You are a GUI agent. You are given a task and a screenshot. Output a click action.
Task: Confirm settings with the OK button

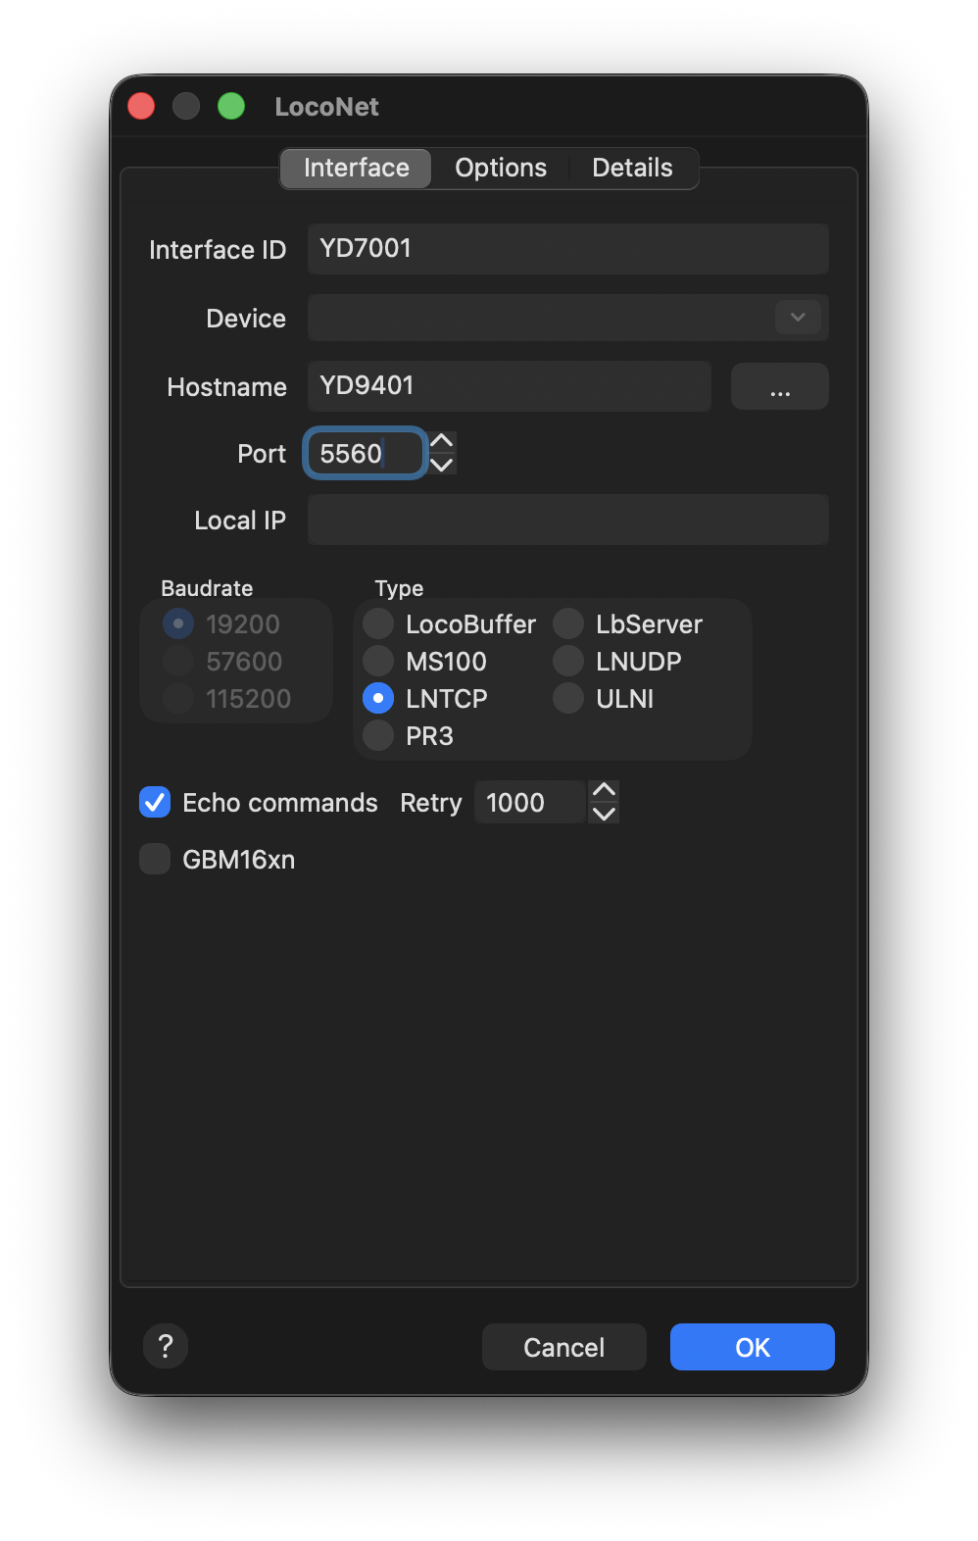pos(752,1347)
